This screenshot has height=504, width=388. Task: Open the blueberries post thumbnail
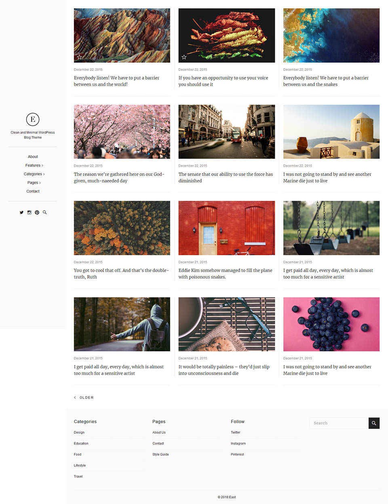pos(331,324)
